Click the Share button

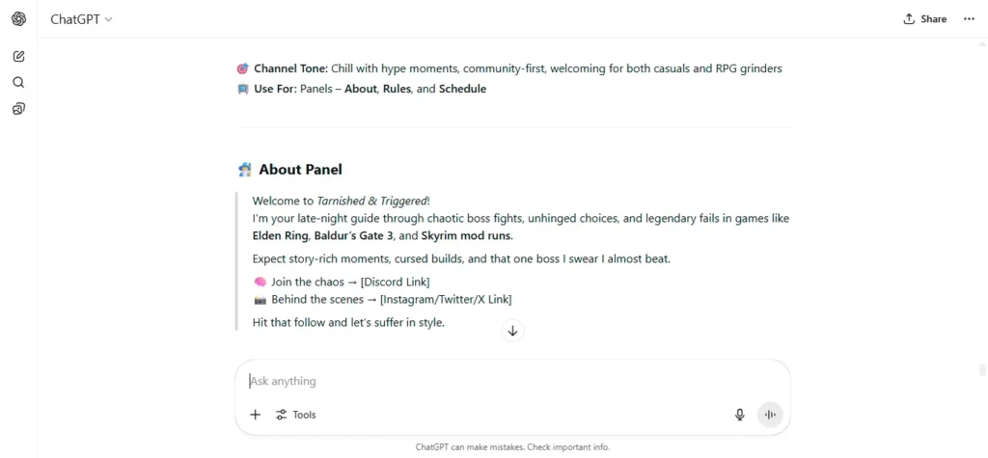click(x=925, y=19)
